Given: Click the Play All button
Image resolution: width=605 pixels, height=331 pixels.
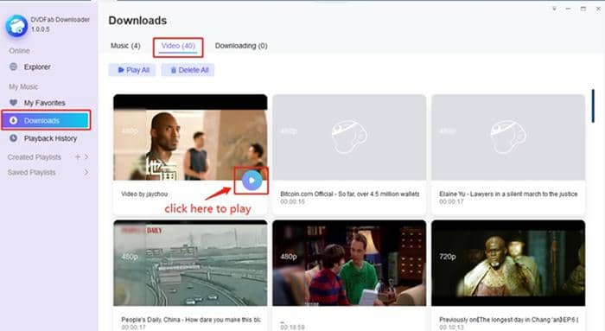Looking at the screenshot, I should point(132,70).
